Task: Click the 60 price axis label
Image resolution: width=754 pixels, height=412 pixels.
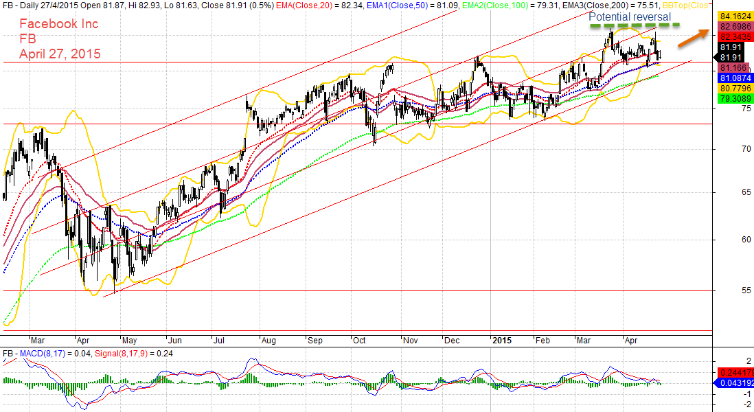Action: pos(746,240)
